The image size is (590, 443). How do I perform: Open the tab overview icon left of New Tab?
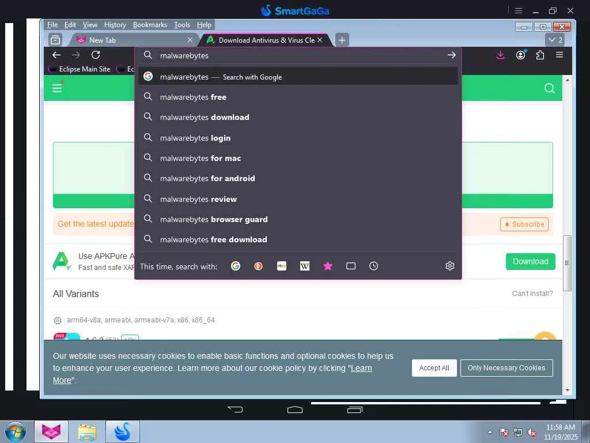pos(55,40)
